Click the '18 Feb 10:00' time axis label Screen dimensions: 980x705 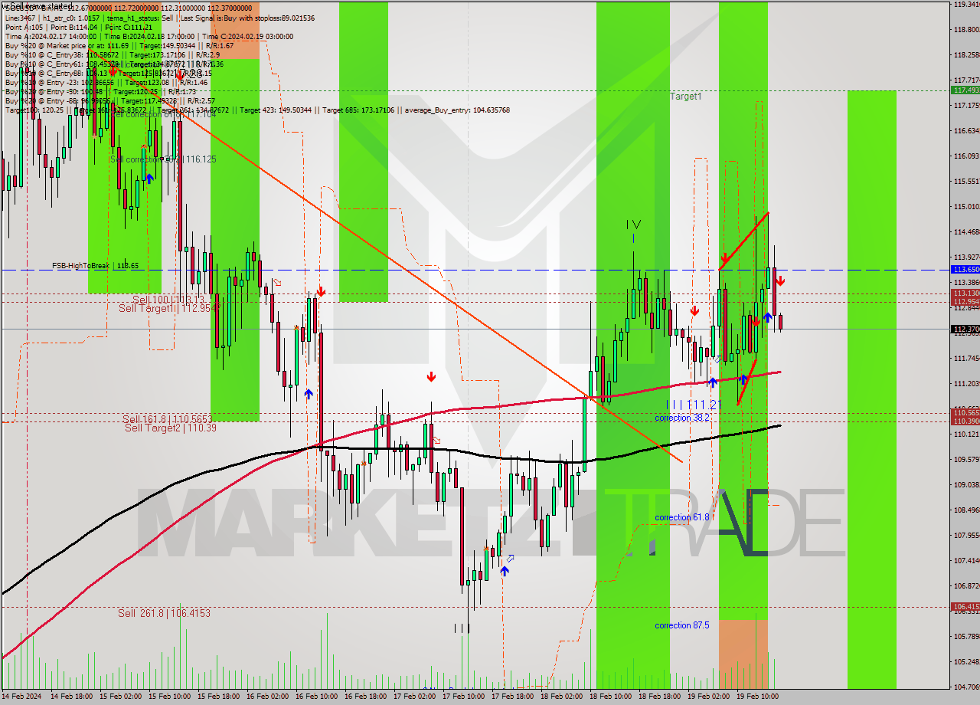(x=610, y=697)
